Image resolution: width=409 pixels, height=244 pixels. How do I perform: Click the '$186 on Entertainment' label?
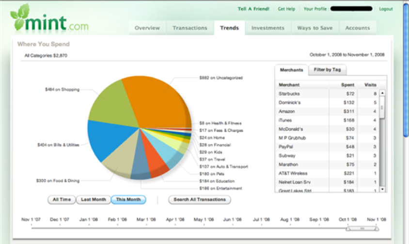tap(220, 188)
